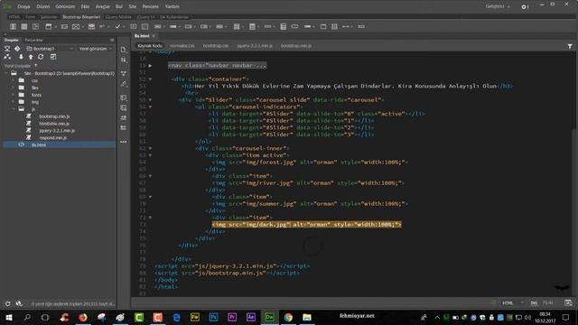578x325 pixels.
Task: Click the checkmark icon in Bootstrap insert toolbar
Action: point(117,26)
